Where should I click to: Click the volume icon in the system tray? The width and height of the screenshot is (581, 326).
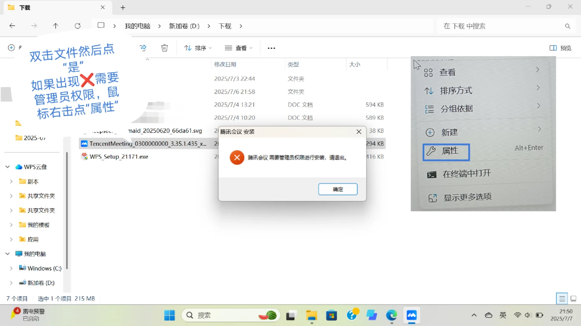528,315
